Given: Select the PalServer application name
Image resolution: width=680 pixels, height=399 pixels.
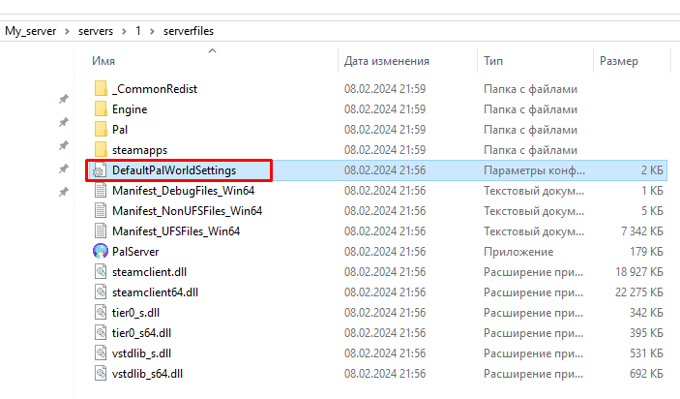Looking at the screenshot, I should pos(135,252).
